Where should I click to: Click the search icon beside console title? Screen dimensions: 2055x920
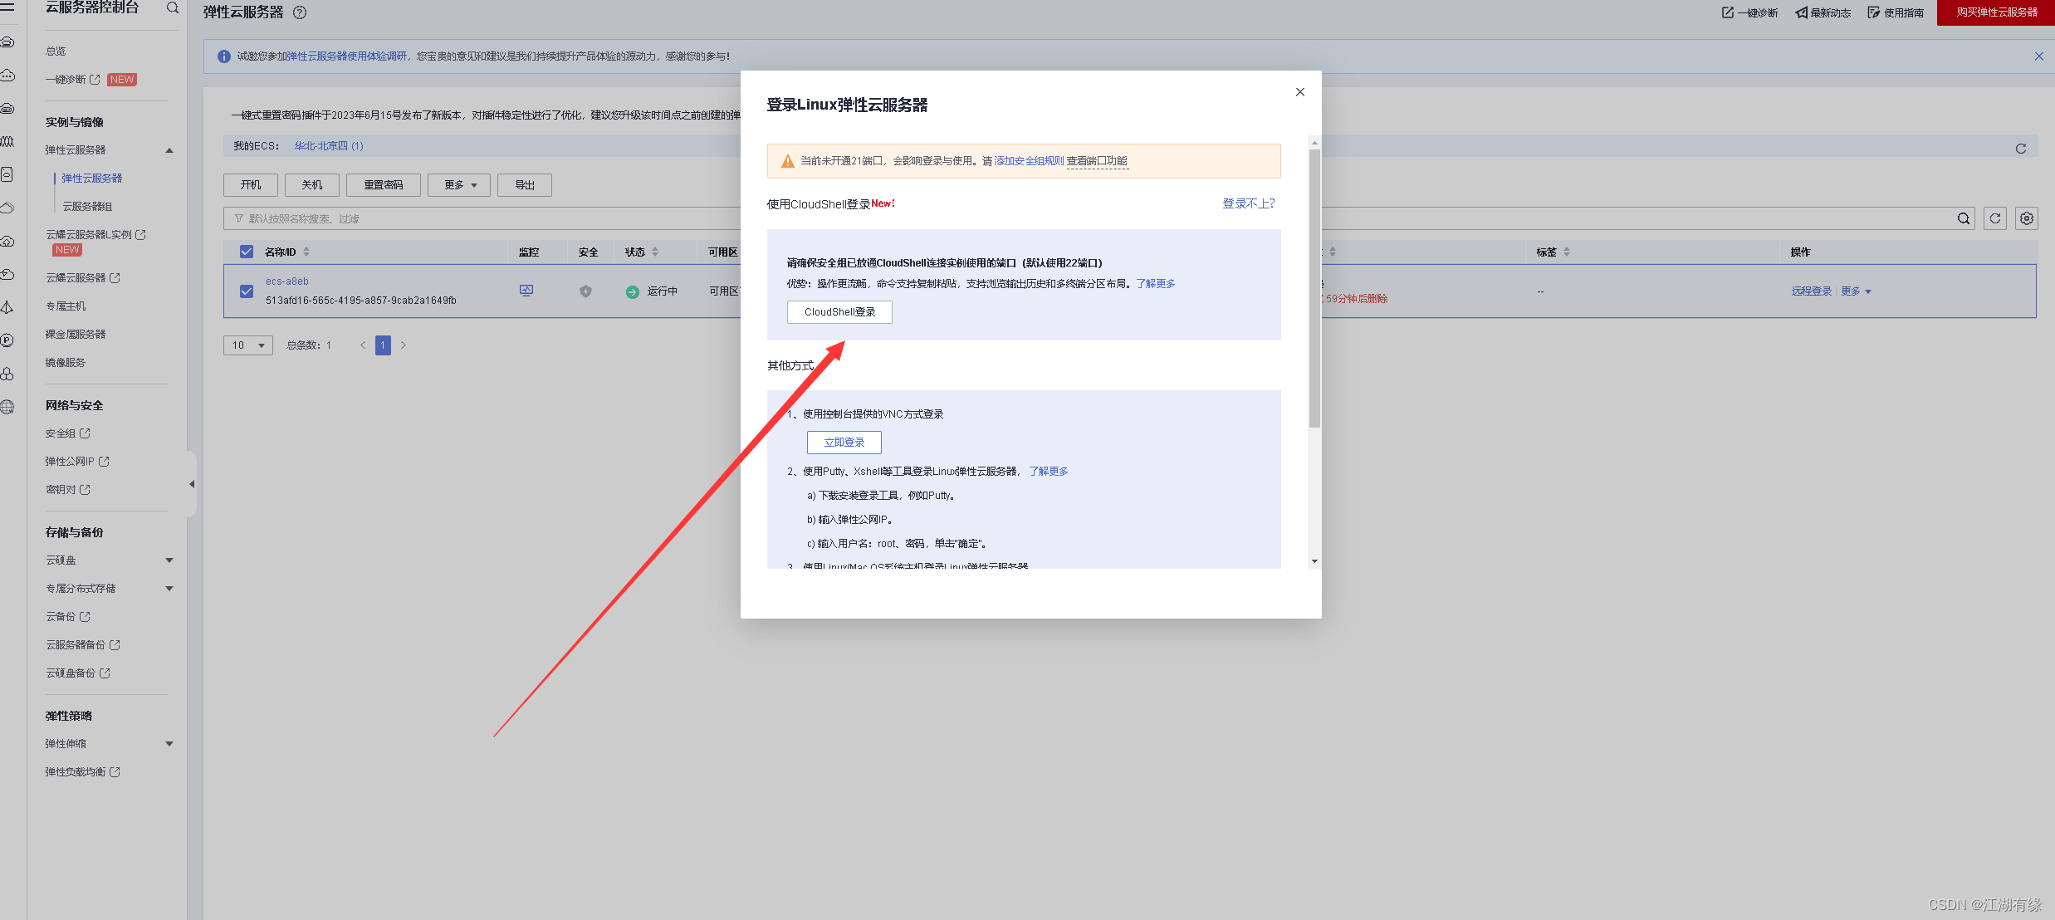(x=173, y=7)
